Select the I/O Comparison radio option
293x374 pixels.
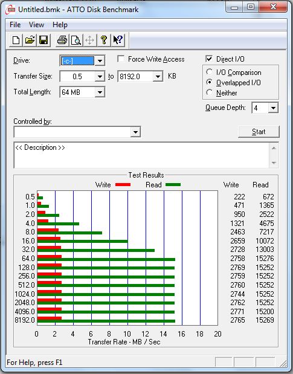209,72
